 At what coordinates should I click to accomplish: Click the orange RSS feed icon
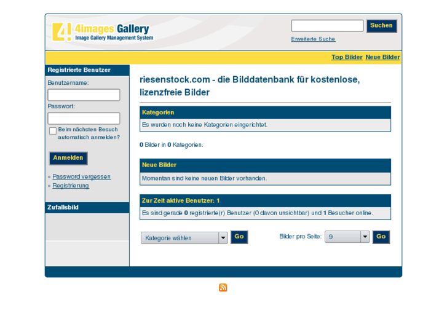point(223,288)
